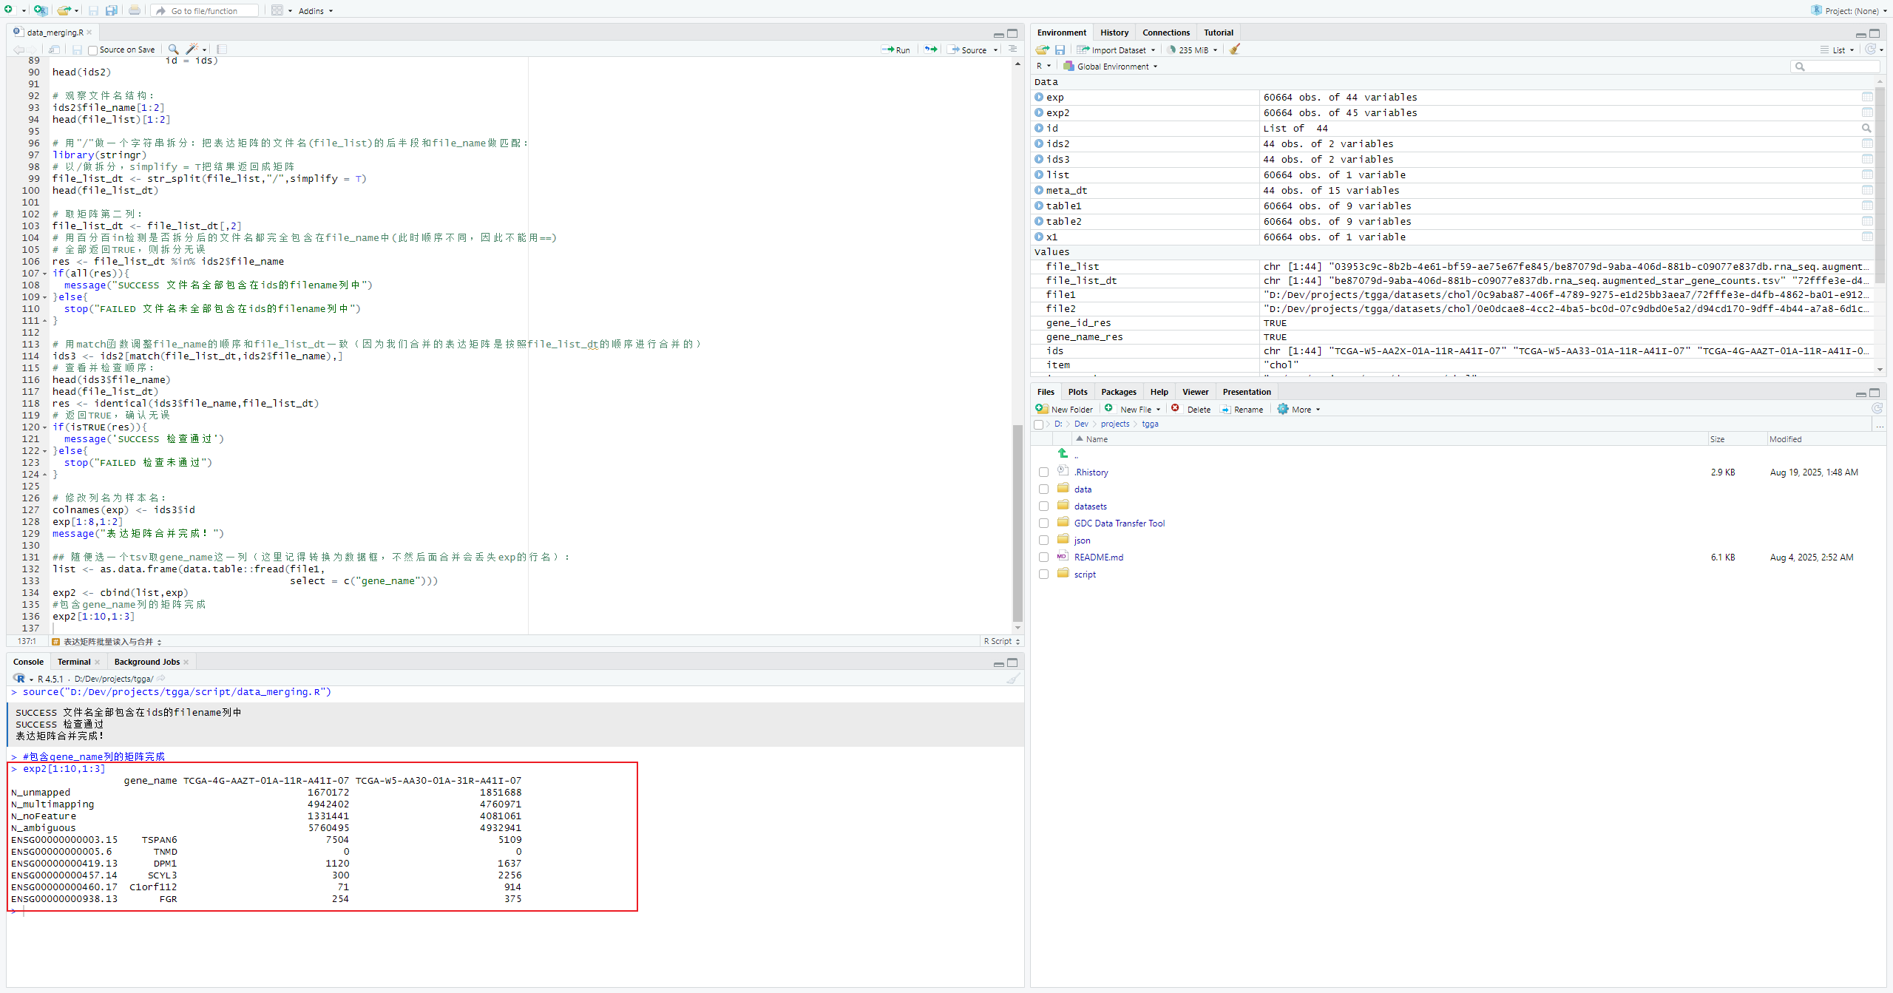
Task: Re-run the previous code region
Action: tap(931, 50)
